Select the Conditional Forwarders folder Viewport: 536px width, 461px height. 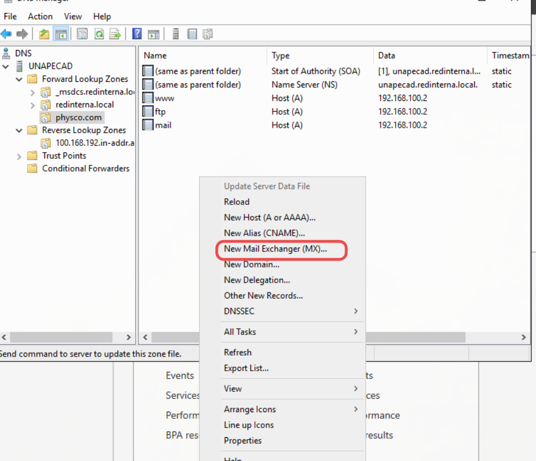[x=86, y=169]
